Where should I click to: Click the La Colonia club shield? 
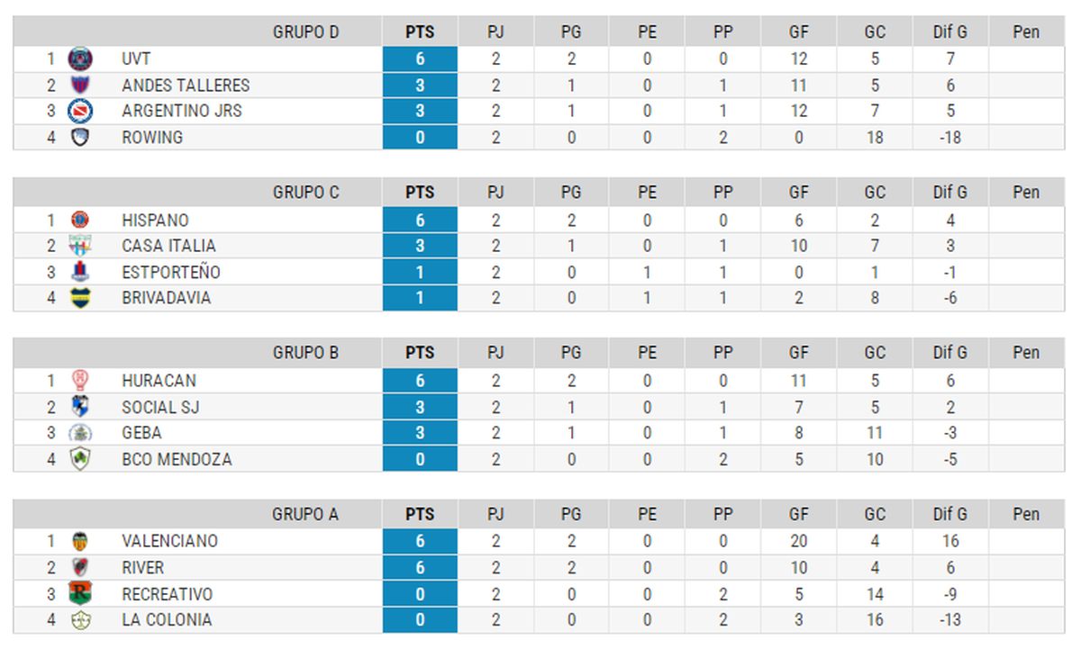(x=80, y=620)
